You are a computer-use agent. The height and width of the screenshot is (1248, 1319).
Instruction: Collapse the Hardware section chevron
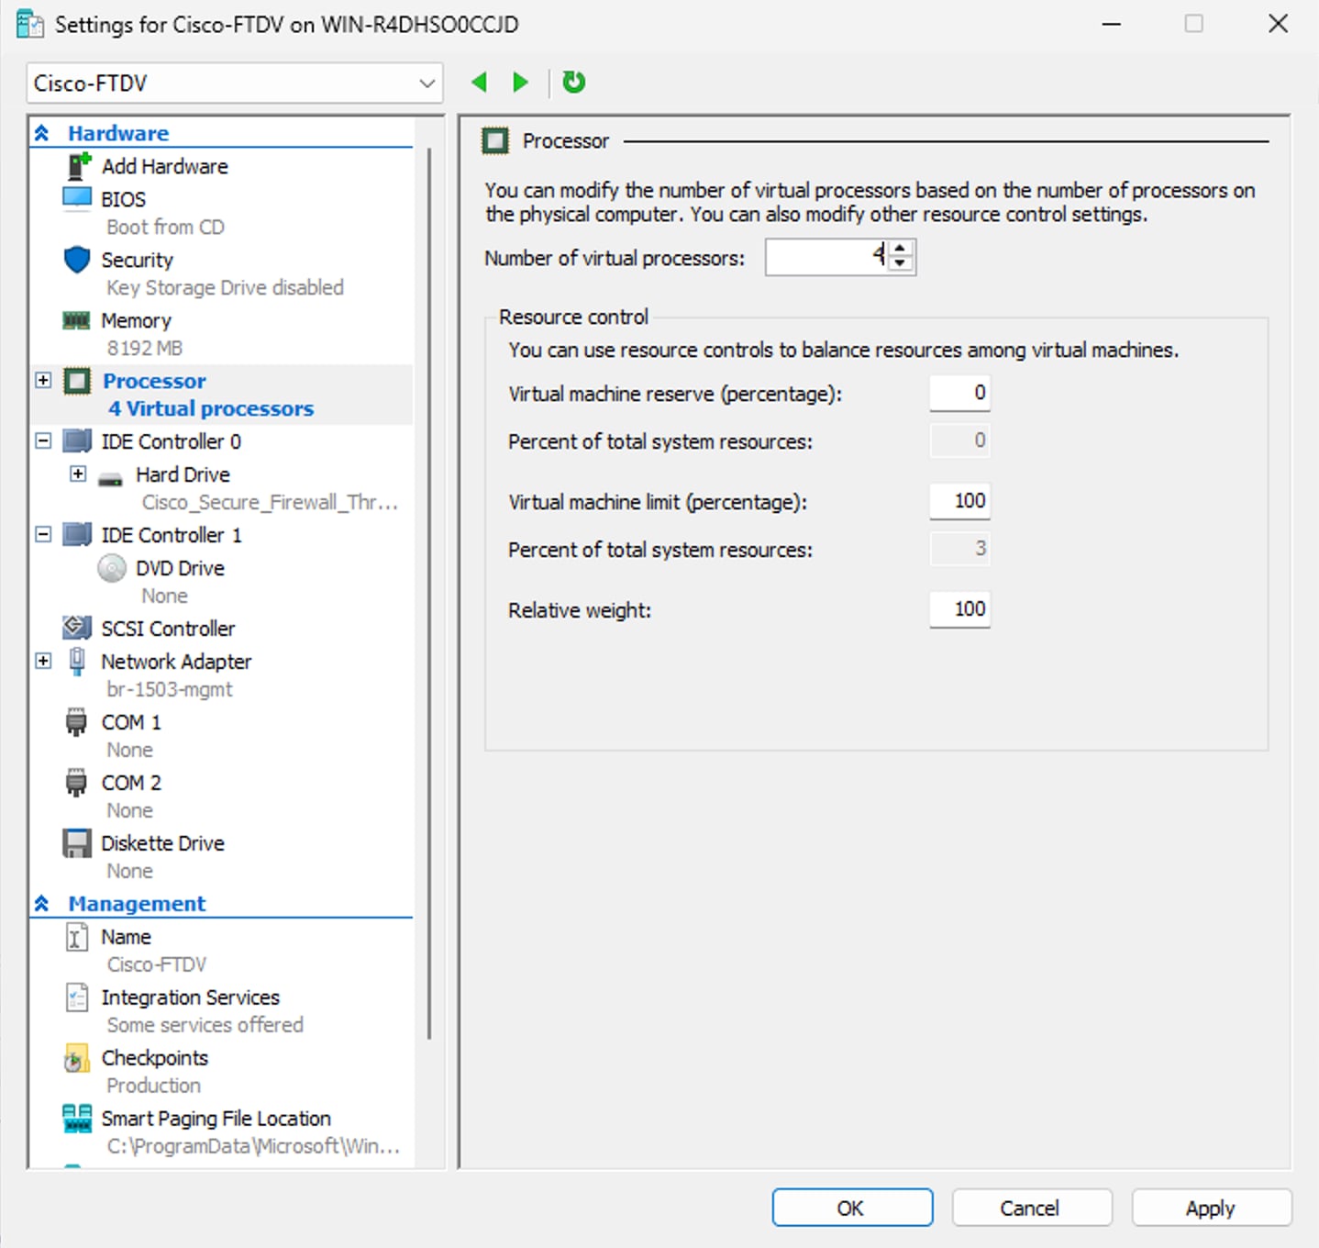coord(42,133)
